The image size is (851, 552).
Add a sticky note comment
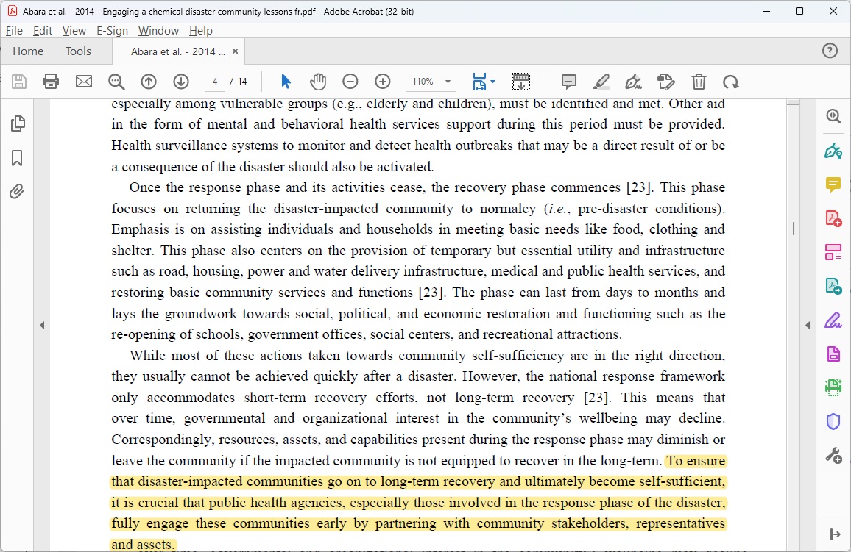coord(569,82)
